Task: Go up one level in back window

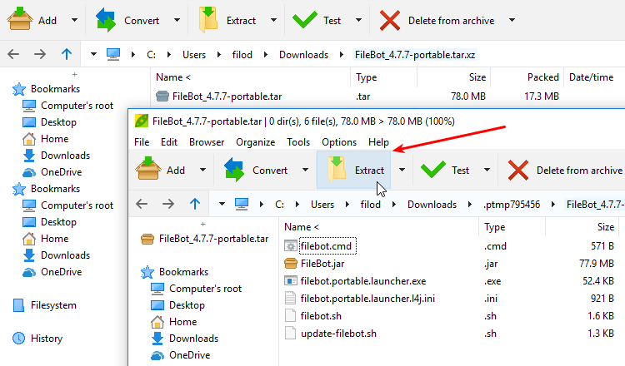Action: coord(67,54)
